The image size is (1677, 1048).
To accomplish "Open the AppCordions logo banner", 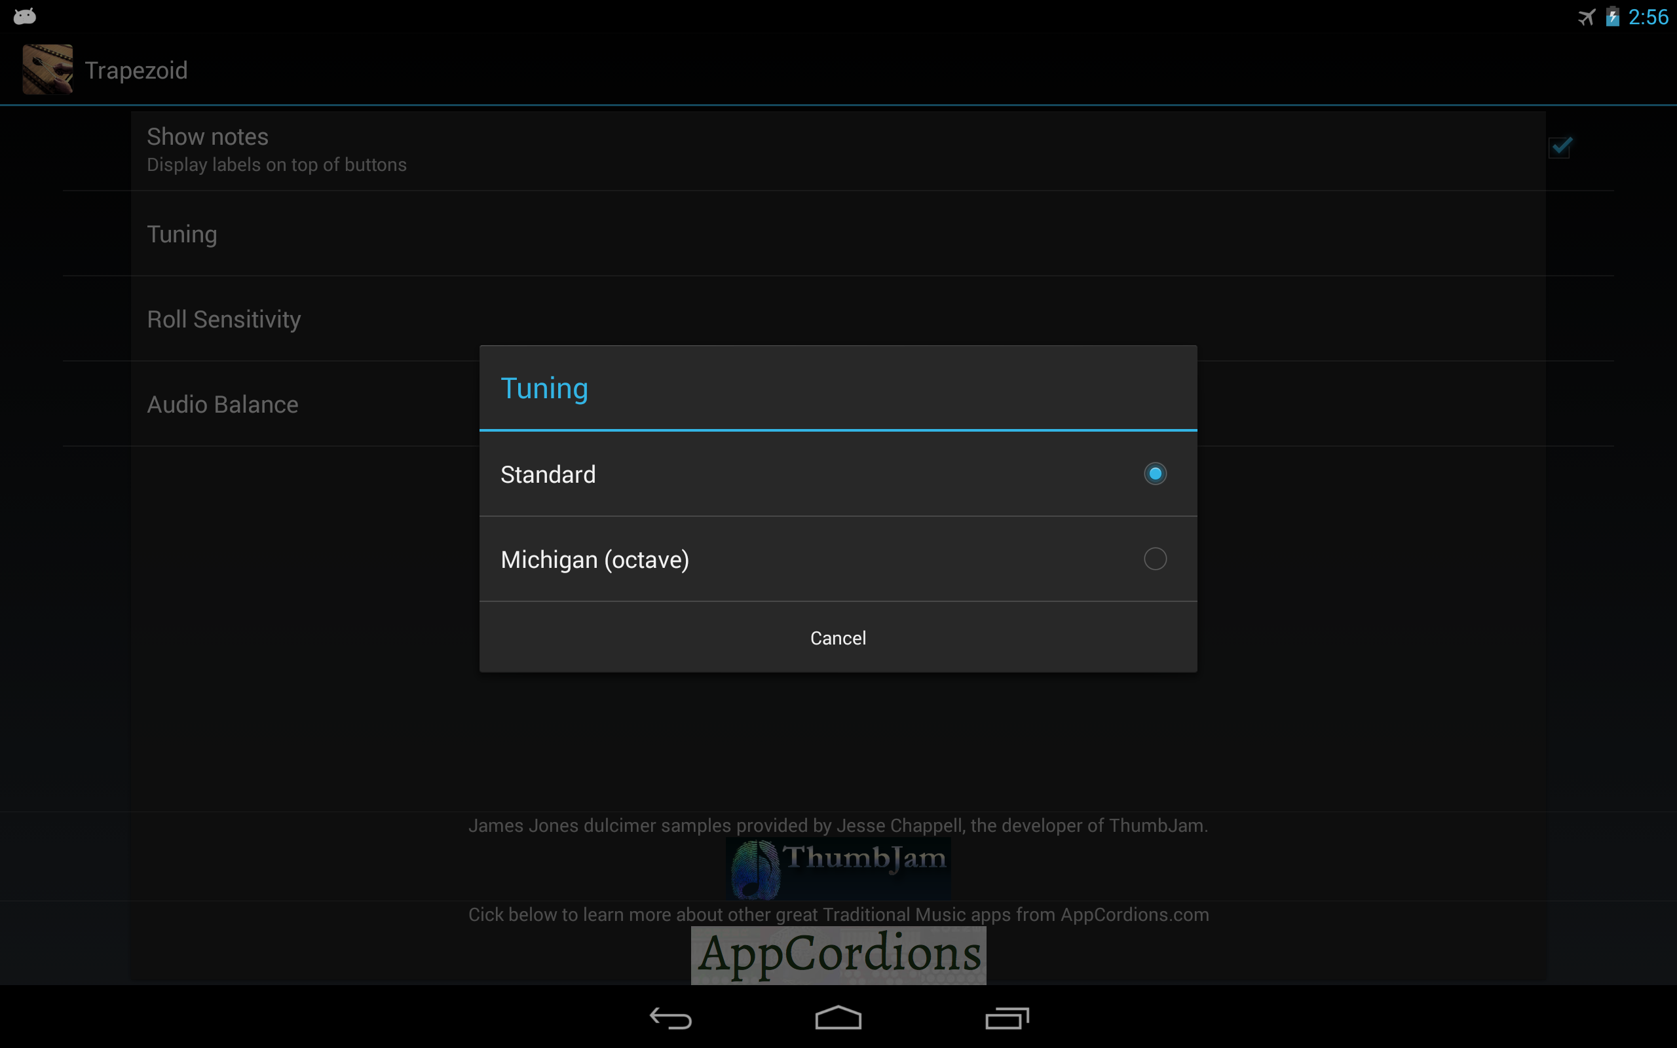I will (838, 955).
